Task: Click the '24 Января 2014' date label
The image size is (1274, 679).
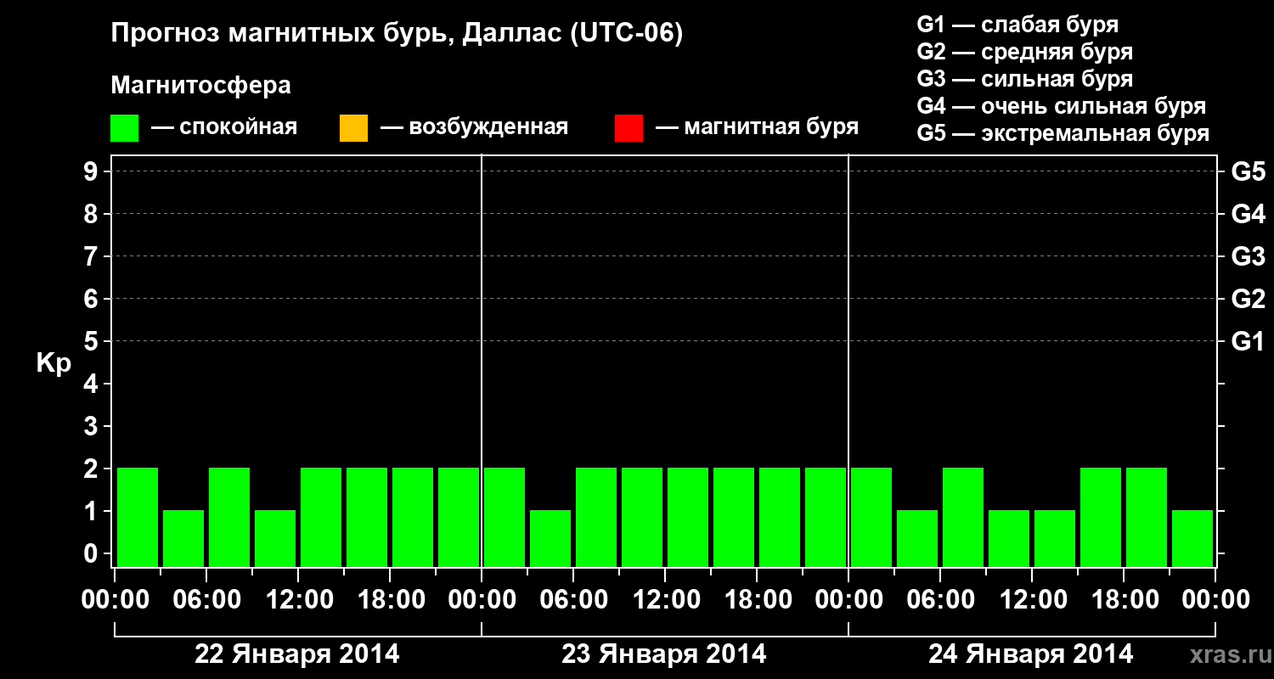Action: point(1031,654)
